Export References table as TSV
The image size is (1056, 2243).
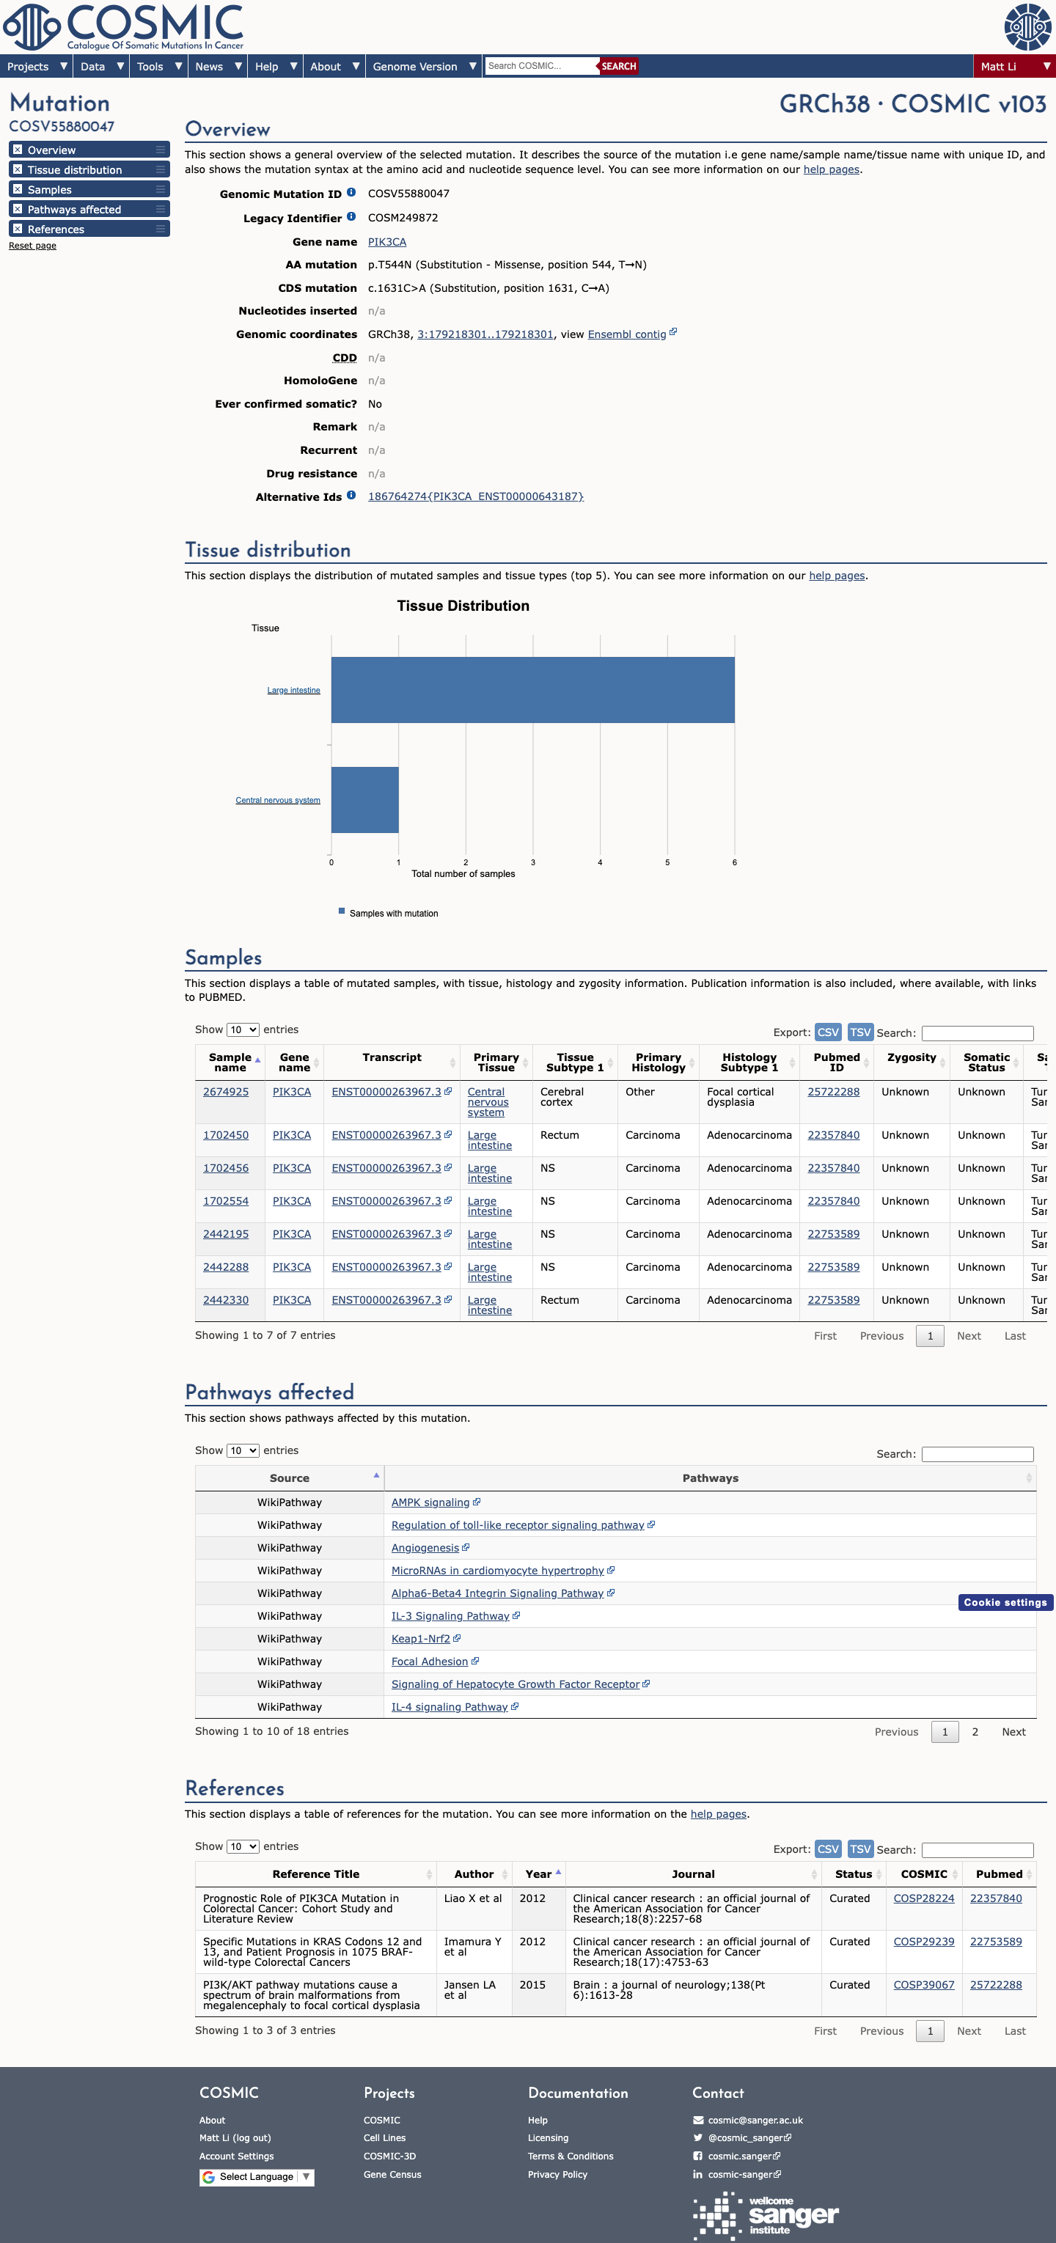tap(860, 1849)
